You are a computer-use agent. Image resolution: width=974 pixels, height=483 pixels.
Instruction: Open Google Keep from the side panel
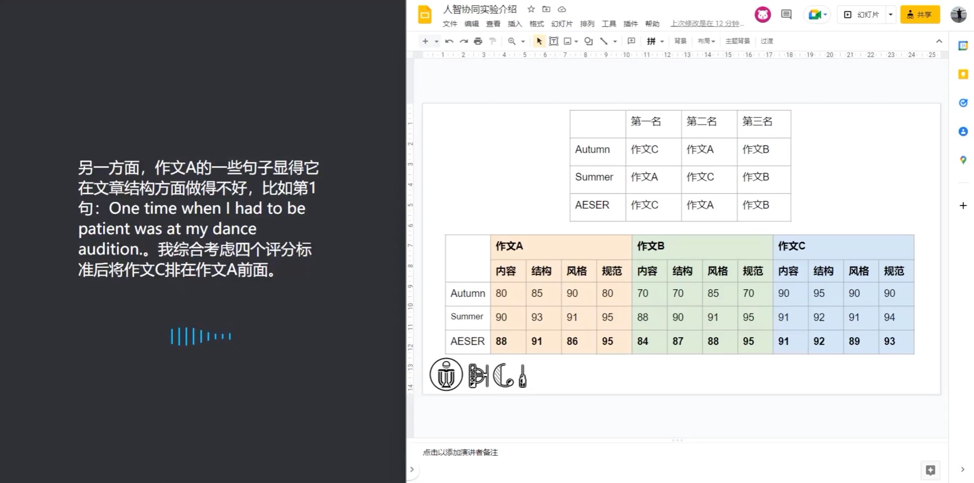pyautogui.click(x=963, y=74)
